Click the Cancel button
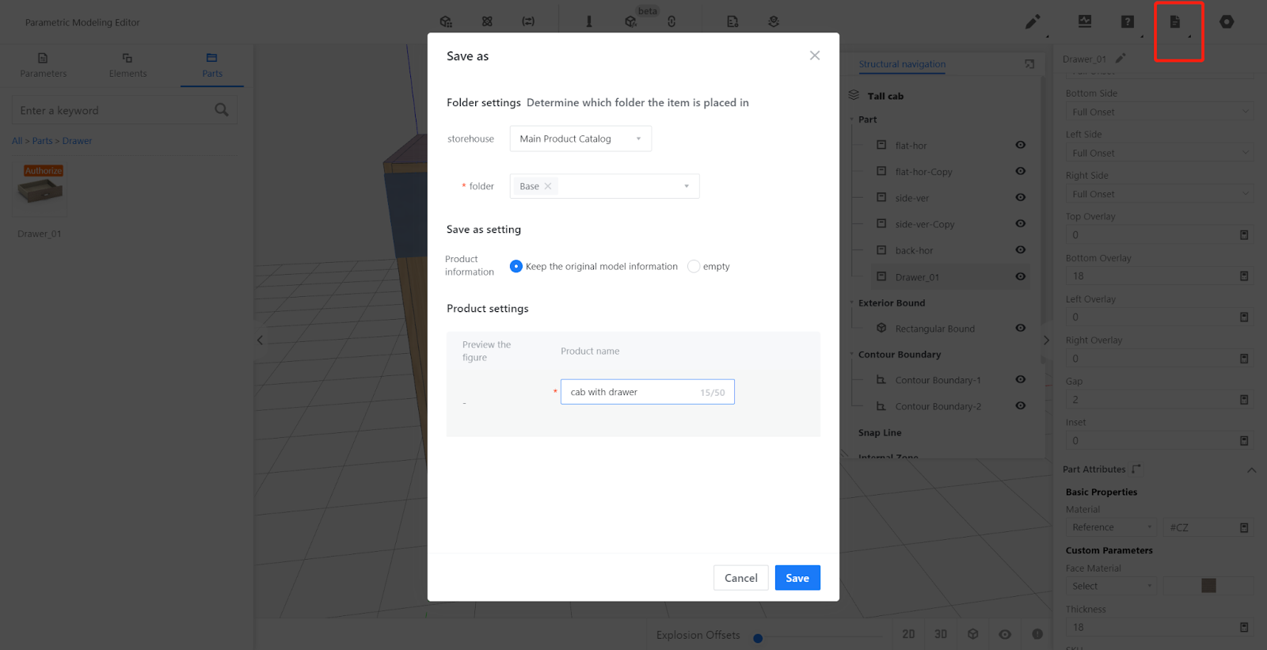 [x=740, y=578]
